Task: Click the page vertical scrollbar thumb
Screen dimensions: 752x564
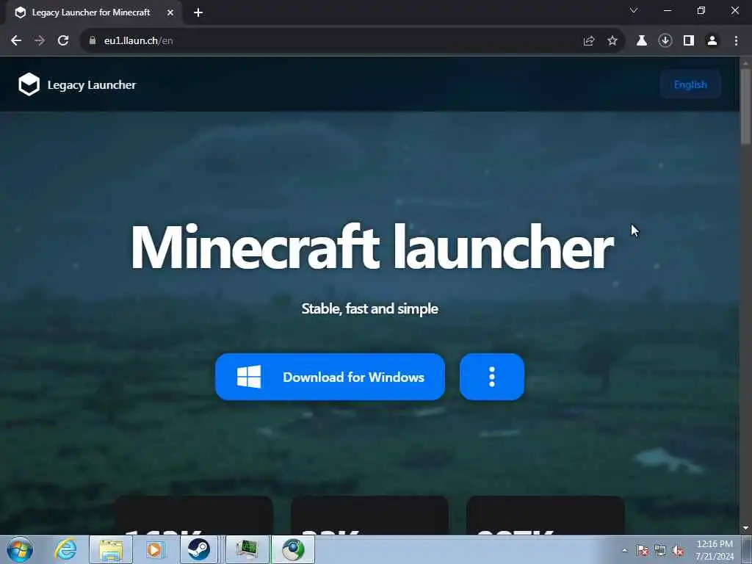Action: [x=745, y=106]
